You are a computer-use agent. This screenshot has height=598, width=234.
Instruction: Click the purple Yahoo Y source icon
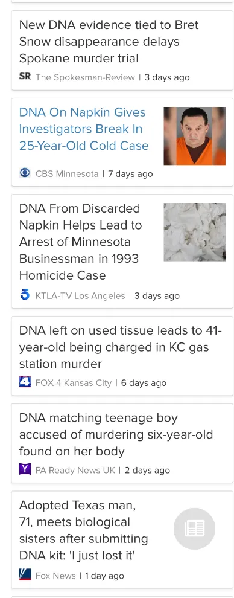25,469
